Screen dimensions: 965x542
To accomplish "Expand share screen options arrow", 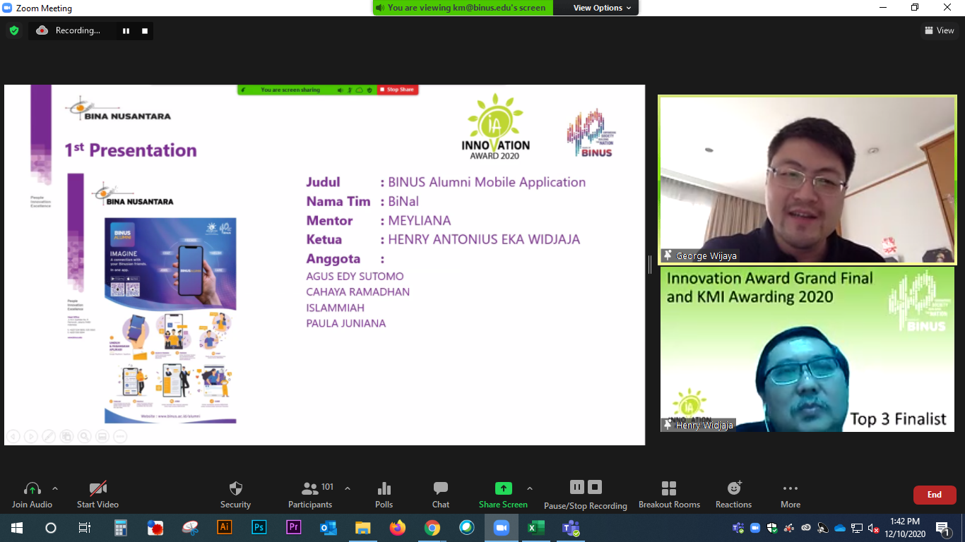I will 530,488.
